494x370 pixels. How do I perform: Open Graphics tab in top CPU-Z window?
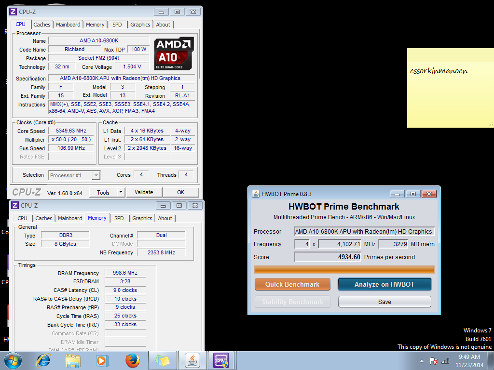[140, 25]
